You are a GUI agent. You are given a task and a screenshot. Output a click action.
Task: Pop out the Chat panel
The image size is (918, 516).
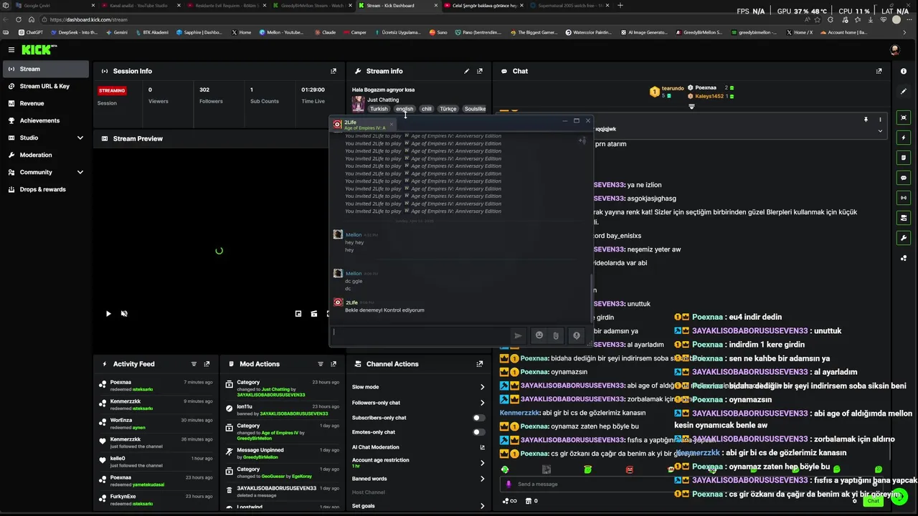coord(879,71)
